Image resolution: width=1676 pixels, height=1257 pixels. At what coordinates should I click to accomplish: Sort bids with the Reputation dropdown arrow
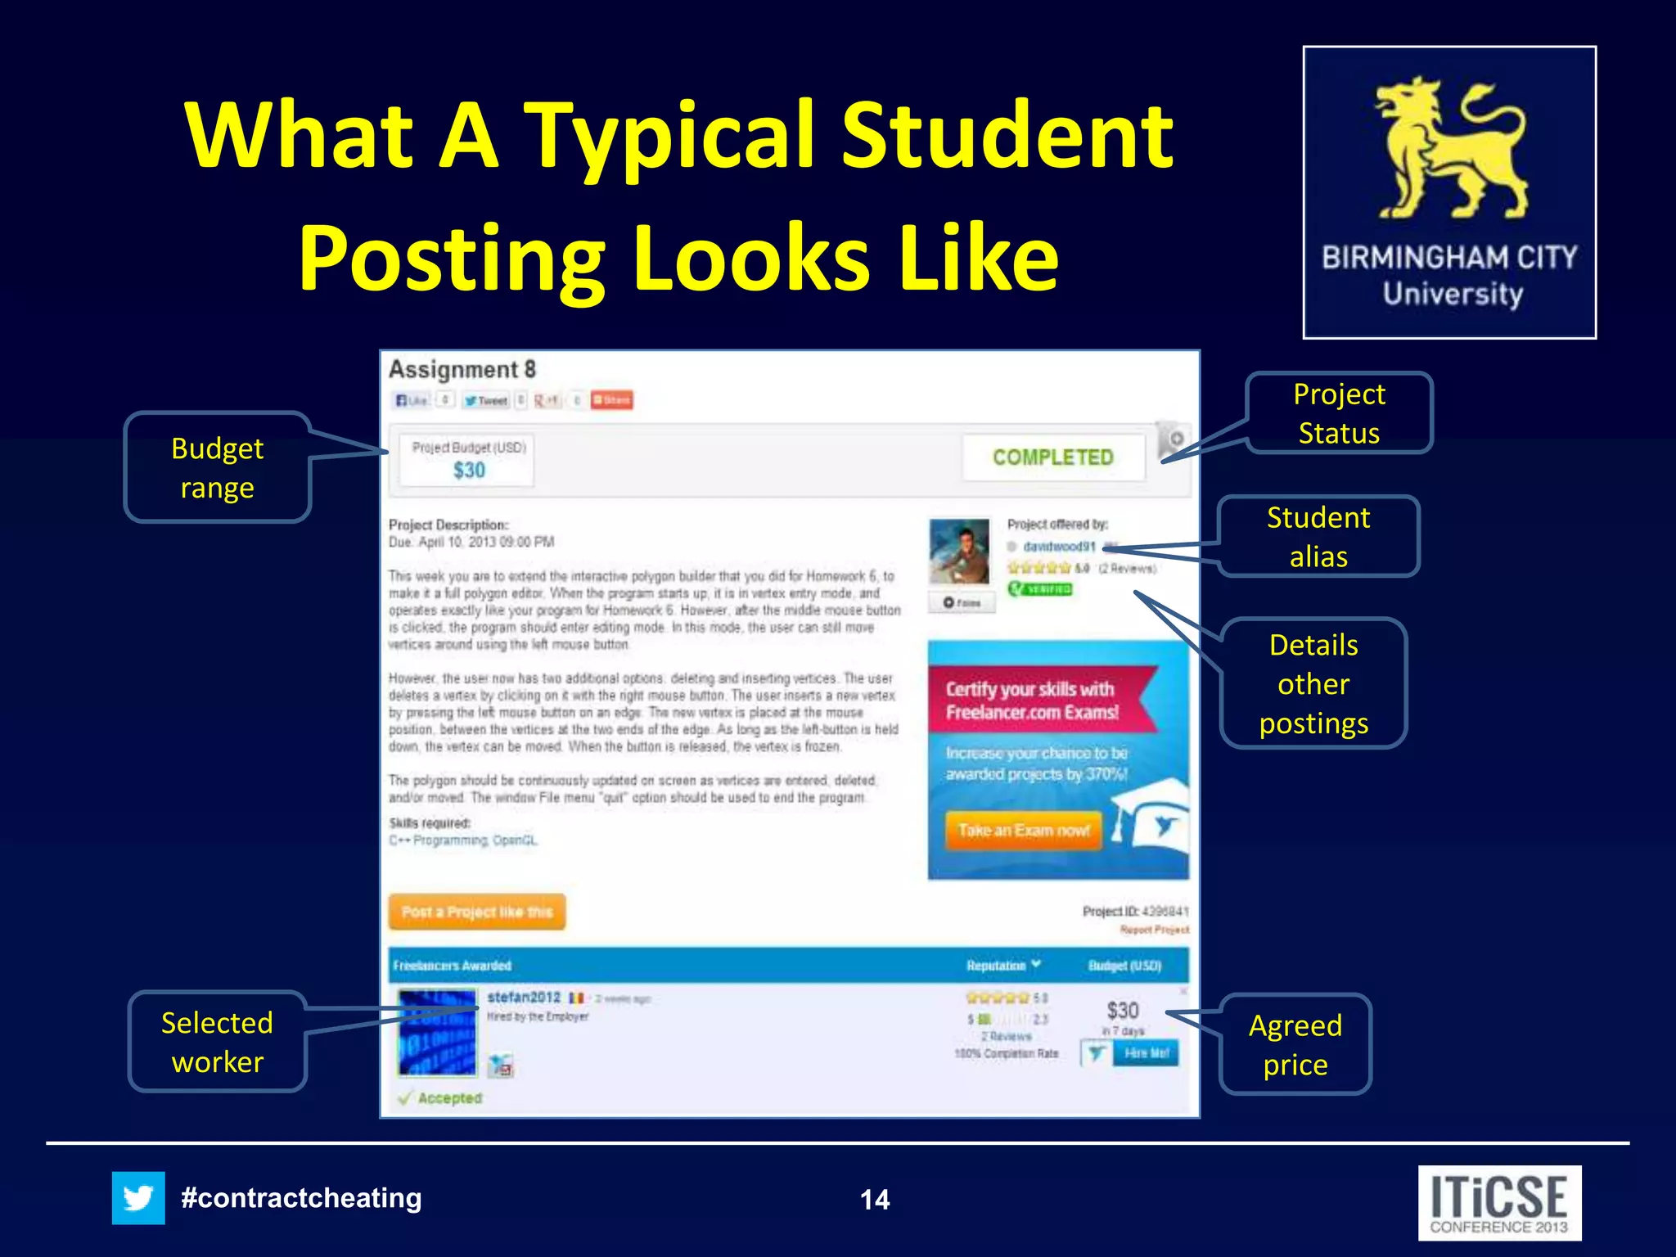coord(1036,965)
